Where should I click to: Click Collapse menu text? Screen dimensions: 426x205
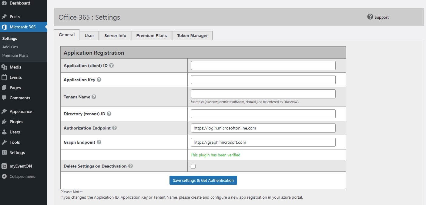pyautogui.click(x=22, y=176)
